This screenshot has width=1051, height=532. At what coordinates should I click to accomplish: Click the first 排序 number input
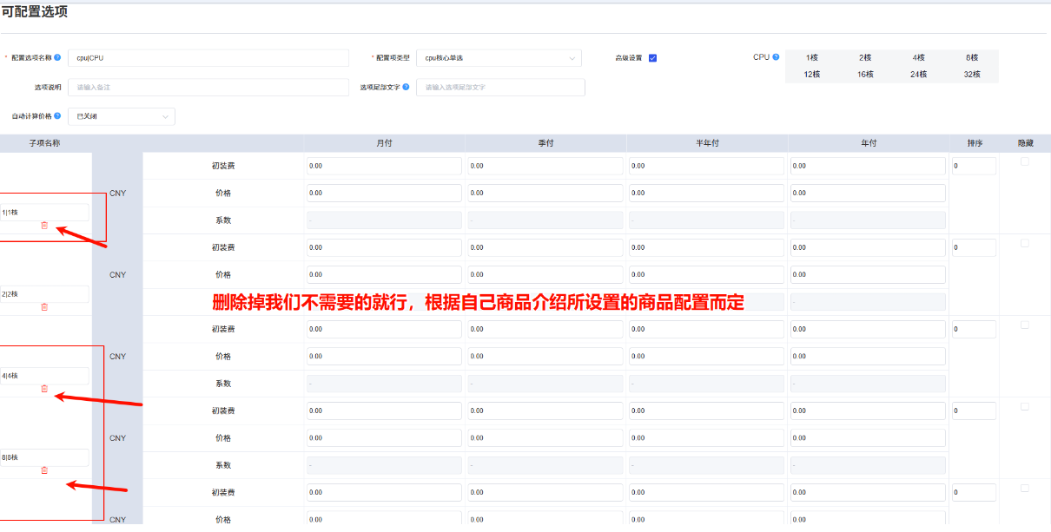pos(974,165)
